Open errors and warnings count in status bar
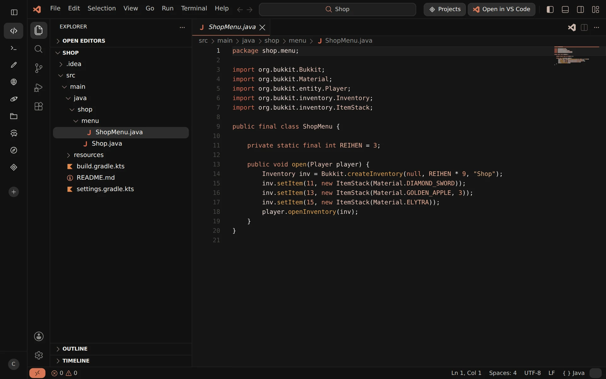 (x=64, y=373)
